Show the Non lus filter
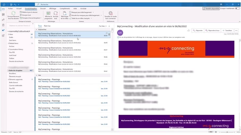 tap(47, 26)
